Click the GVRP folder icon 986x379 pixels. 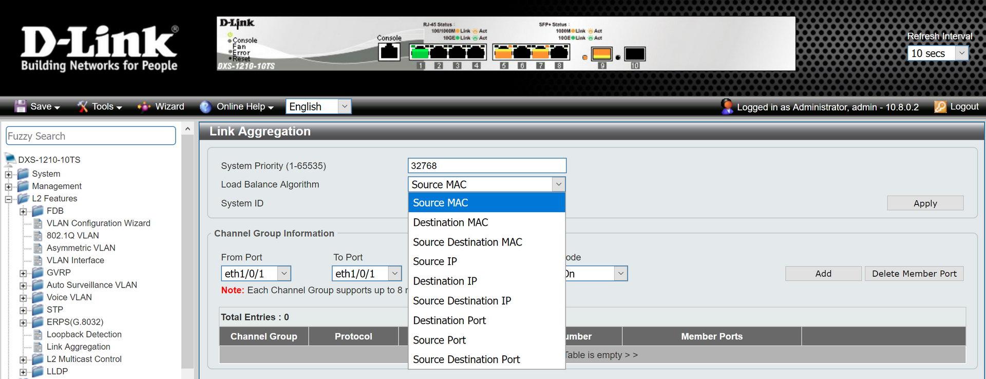click(x=38, y=272)
